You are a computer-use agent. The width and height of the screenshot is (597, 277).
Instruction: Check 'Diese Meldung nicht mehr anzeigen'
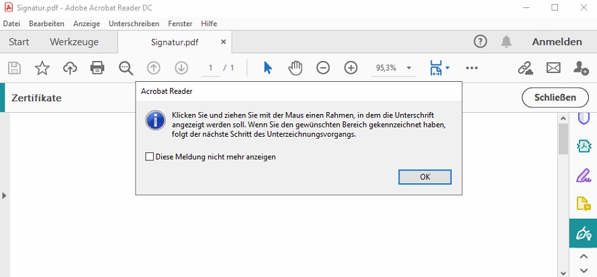[150, 156]
